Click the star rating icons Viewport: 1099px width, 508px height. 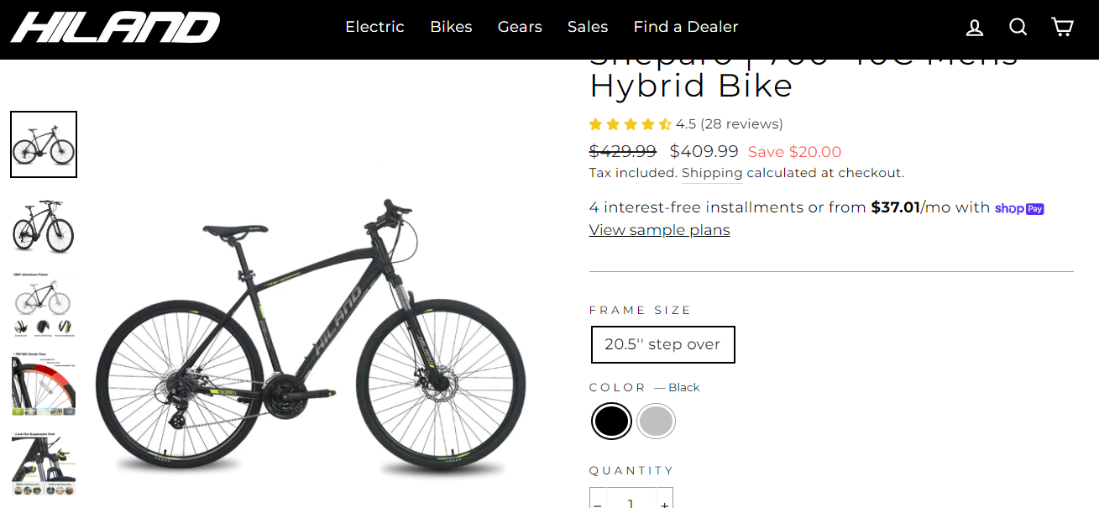(630, 124)
